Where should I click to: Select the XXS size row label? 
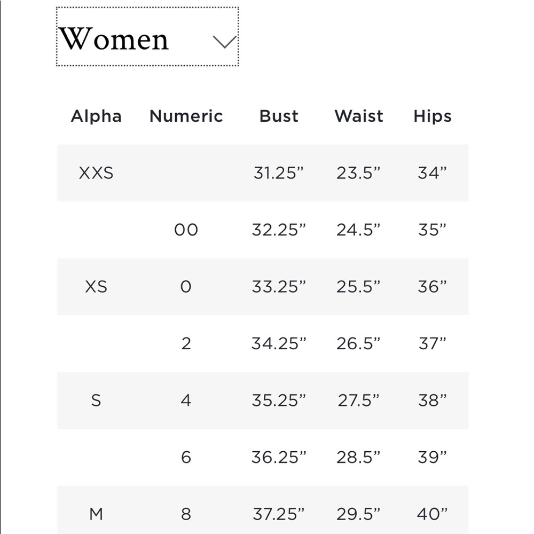click(96, 173)
